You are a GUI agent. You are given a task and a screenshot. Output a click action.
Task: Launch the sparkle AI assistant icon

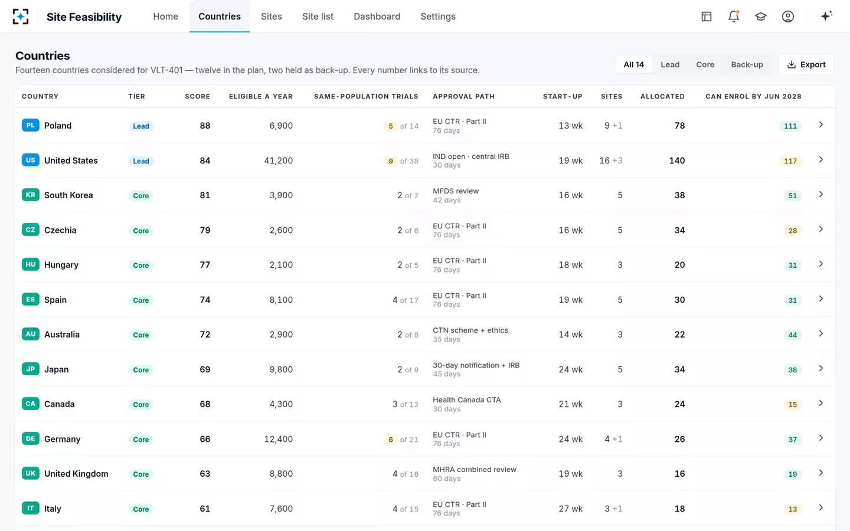tap(826, 16)
